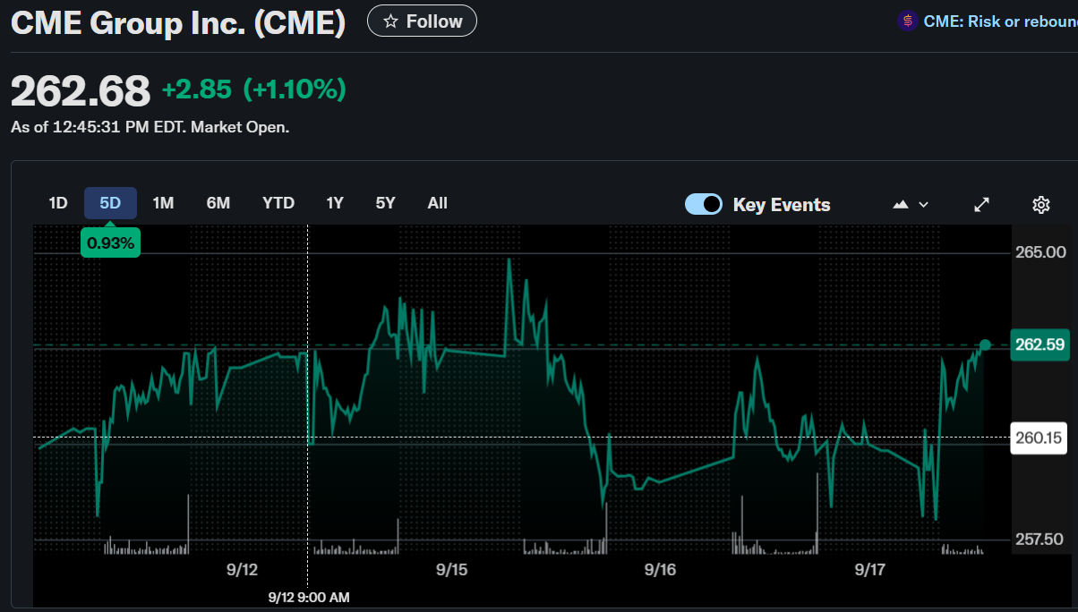Select the 5D time range
Image resolution: width=1078 pixels, height=612 pixels.
[110, 203]
